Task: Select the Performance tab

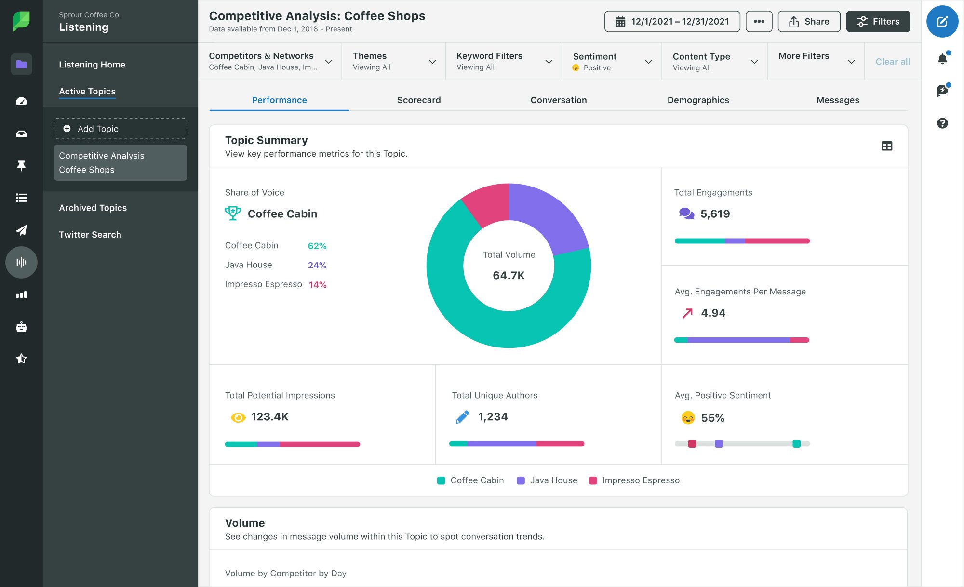Action: click(x=279, y=100)
